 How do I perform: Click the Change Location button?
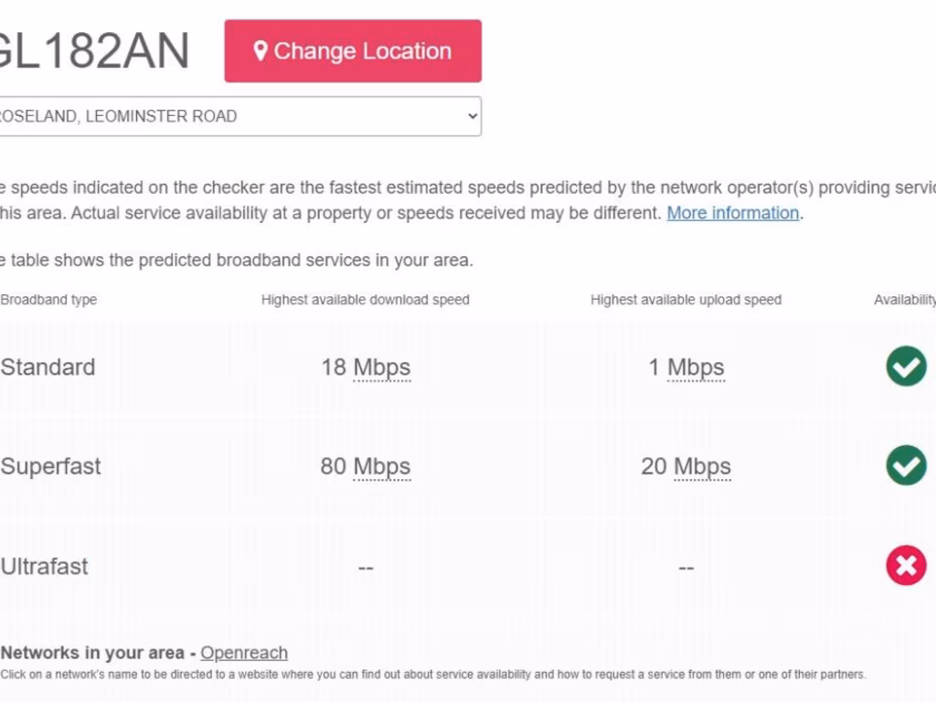click(x=353, y=51)
